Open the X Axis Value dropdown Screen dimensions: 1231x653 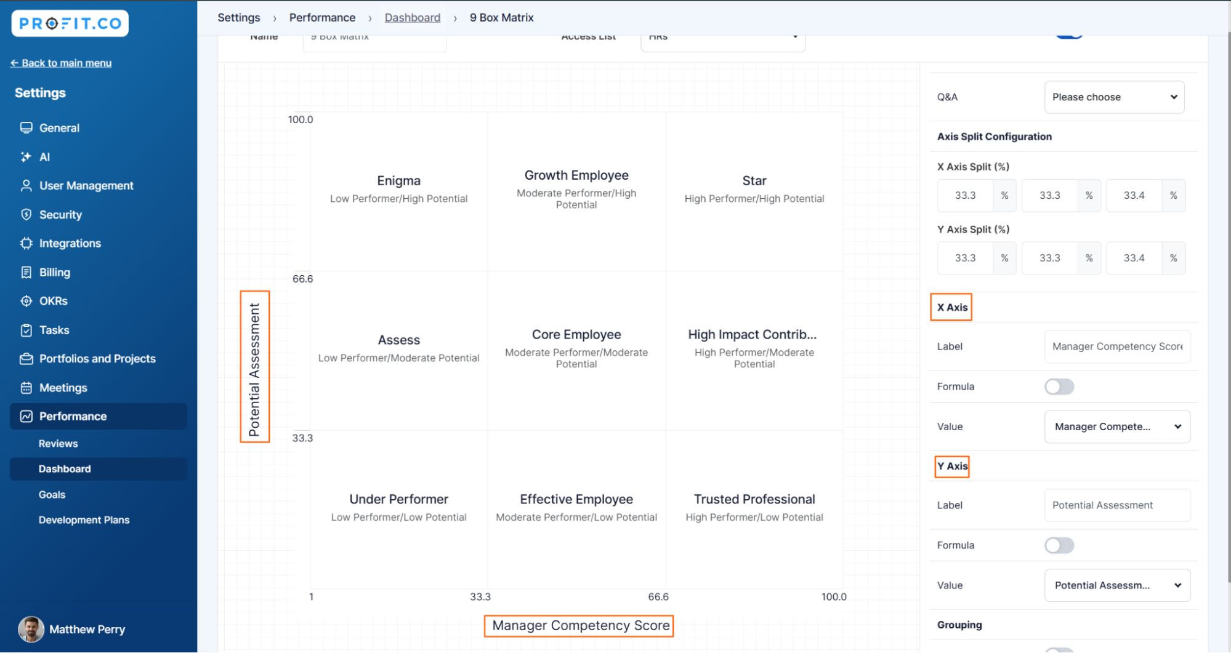point(1117,427)
